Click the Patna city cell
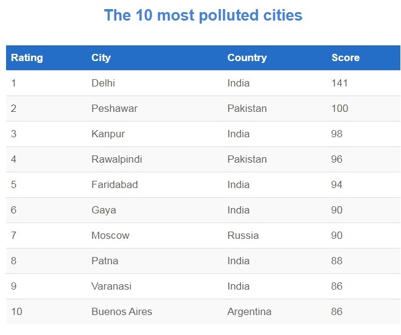Viewport: 401px width, 335px height. [x=105, y=261]
